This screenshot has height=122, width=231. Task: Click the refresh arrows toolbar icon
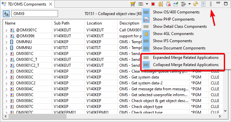click(196, 4)
